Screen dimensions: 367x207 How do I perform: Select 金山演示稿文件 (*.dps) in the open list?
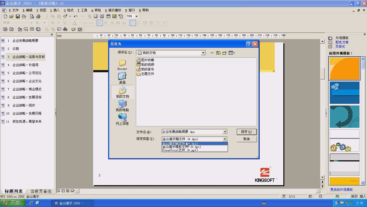point(195,144)
